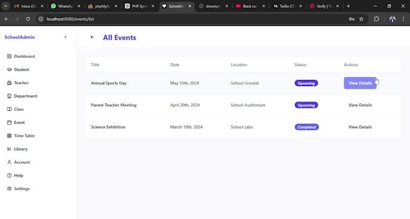Open Settings from the sidebar

point(18,189)
